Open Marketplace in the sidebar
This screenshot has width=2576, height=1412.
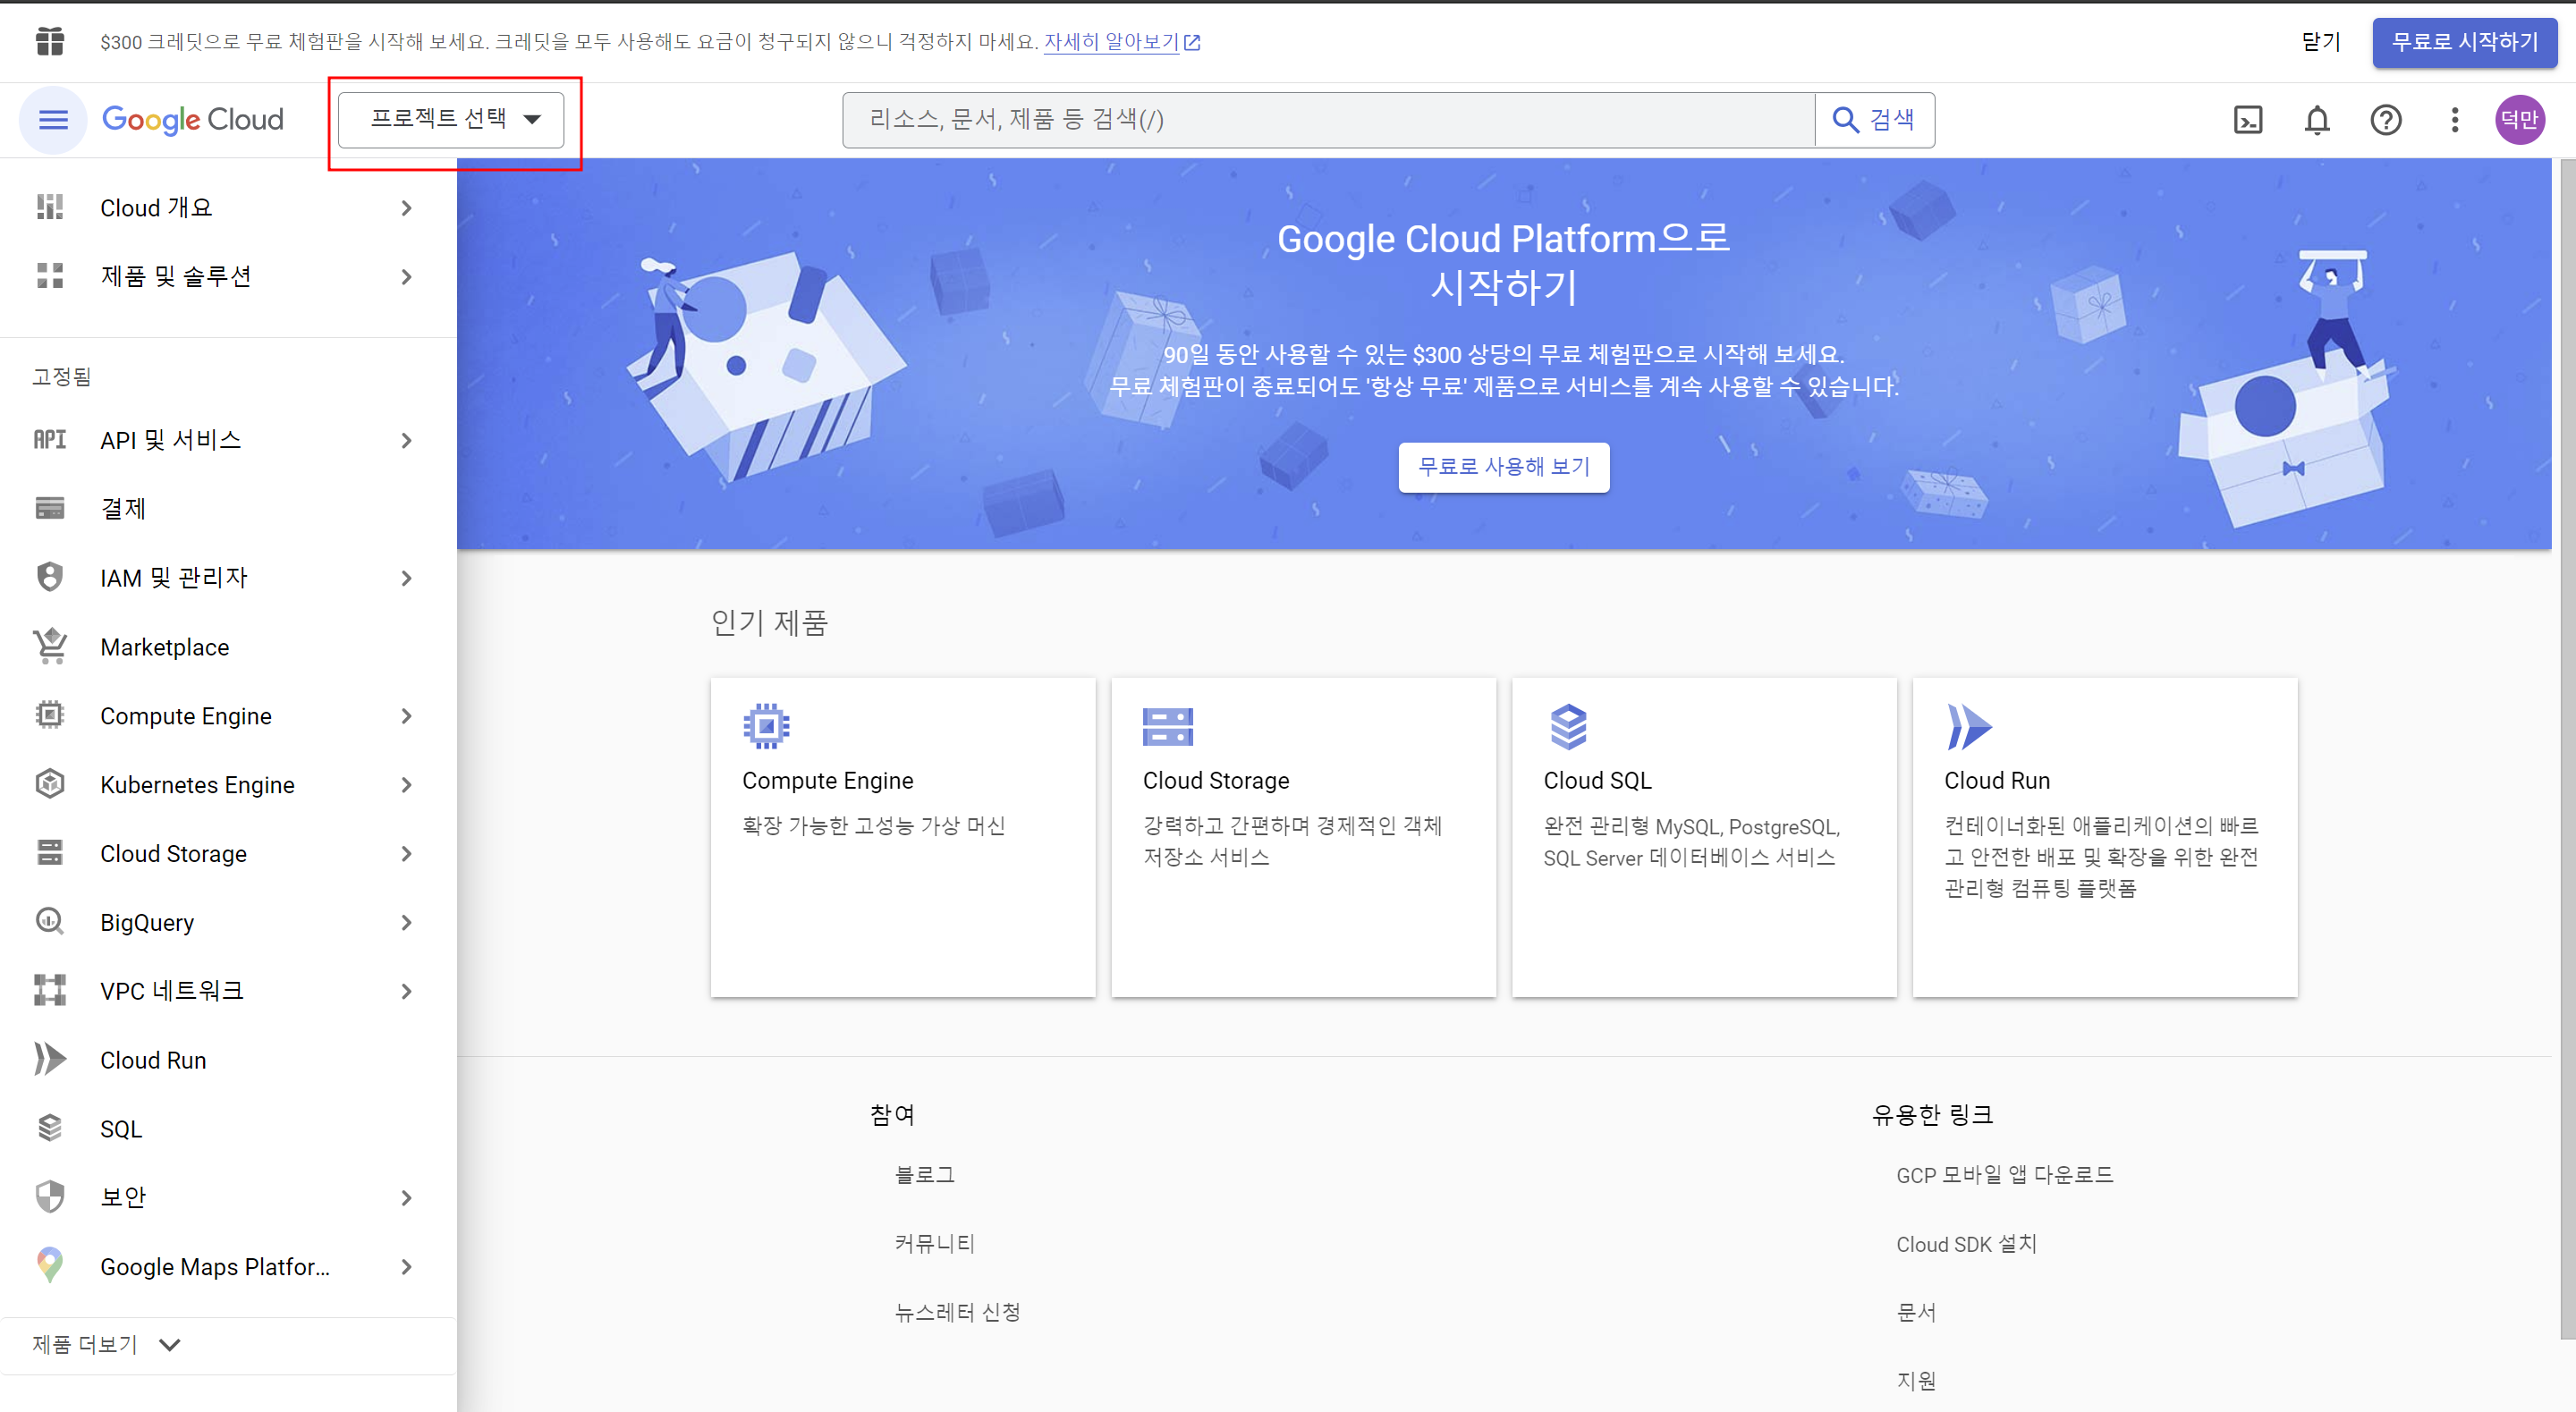(x=165, y=647)
